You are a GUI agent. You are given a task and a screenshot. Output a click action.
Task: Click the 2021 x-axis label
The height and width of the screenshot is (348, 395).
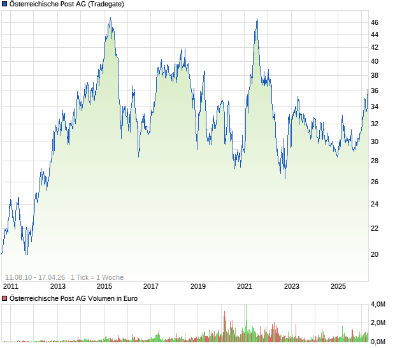245,286
